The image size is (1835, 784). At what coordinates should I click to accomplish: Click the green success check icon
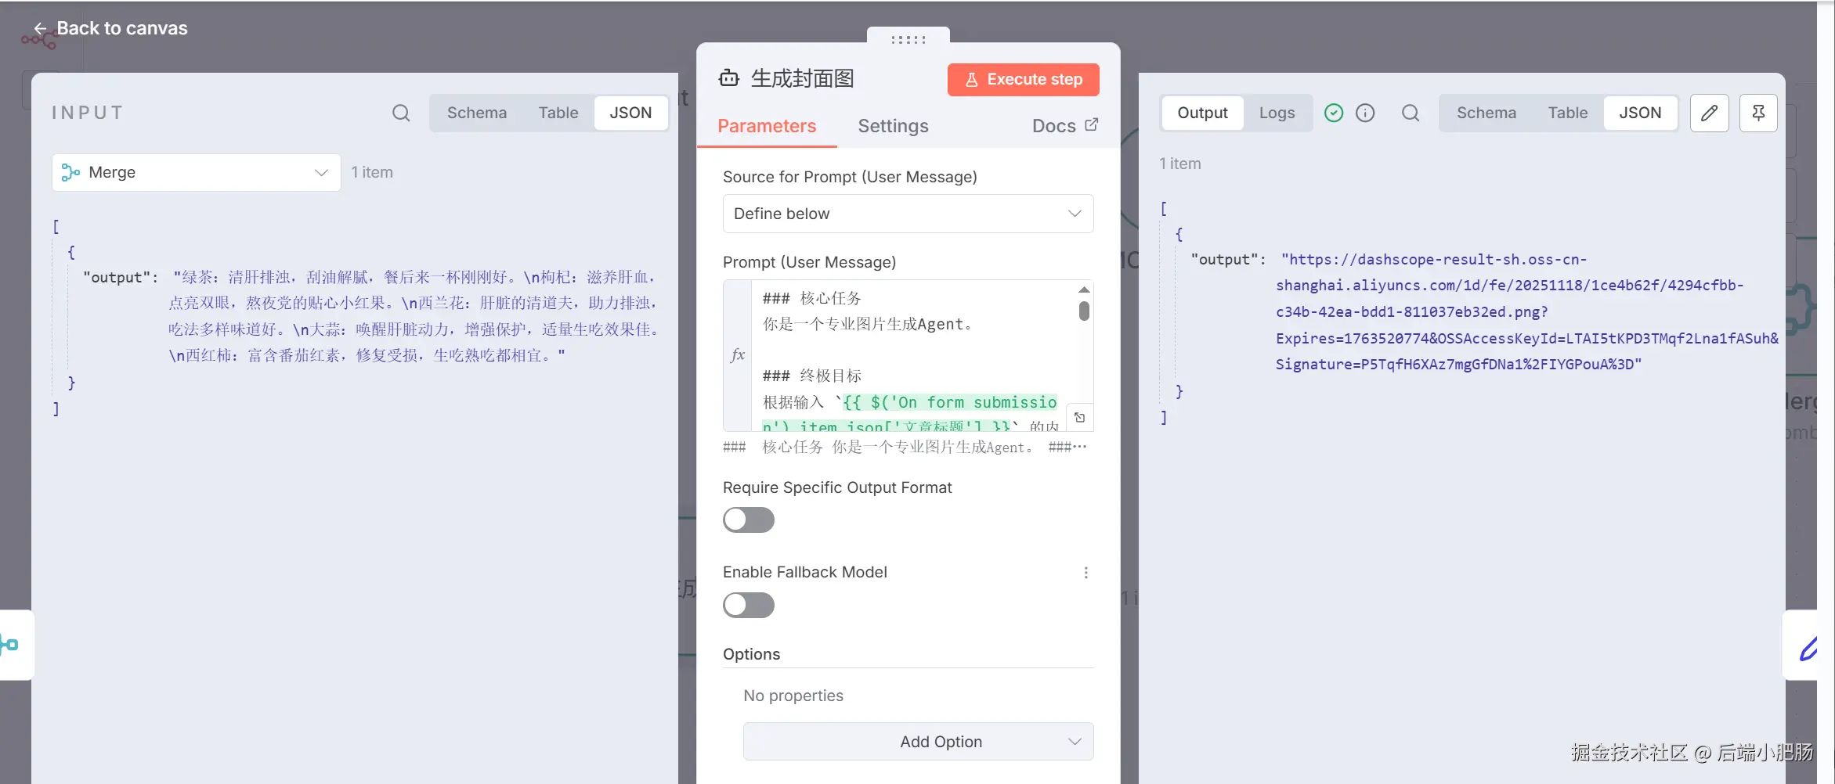tap(1334, 113)
